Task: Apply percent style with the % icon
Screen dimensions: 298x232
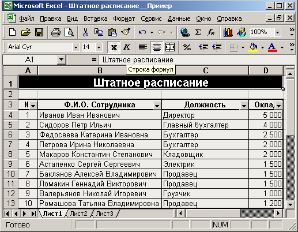Action: click(187, 47)
